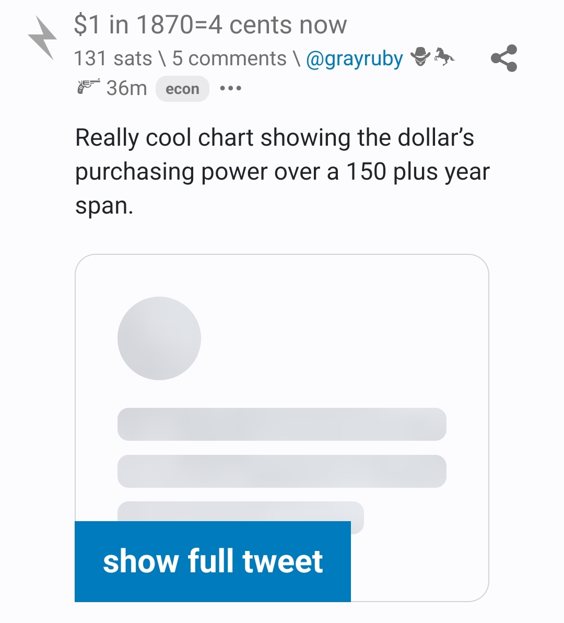The height and width of the screenshot is (623, 564).
Task: Zap the post with the lightning bolt
Action: 42,38
